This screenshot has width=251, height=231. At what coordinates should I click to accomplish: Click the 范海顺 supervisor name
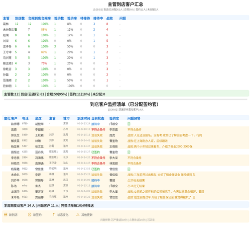7,81
